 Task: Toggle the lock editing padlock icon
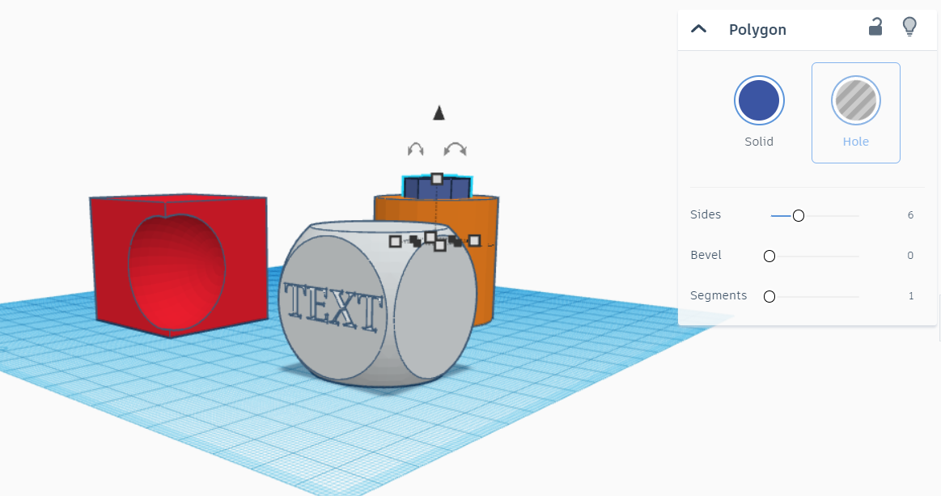tap(875, 27)
